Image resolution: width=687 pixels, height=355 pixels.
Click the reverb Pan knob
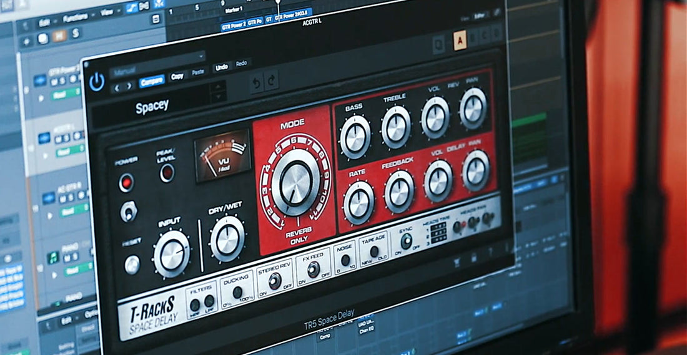[473, 108]
